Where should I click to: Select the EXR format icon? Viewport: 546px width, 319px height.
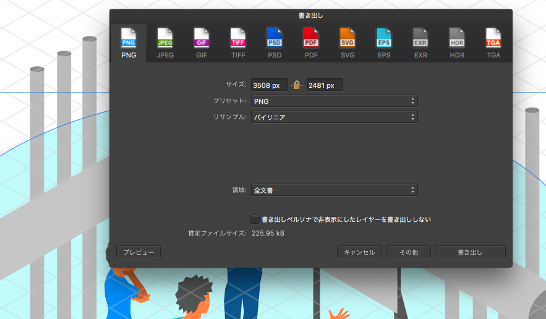point(420,43)
